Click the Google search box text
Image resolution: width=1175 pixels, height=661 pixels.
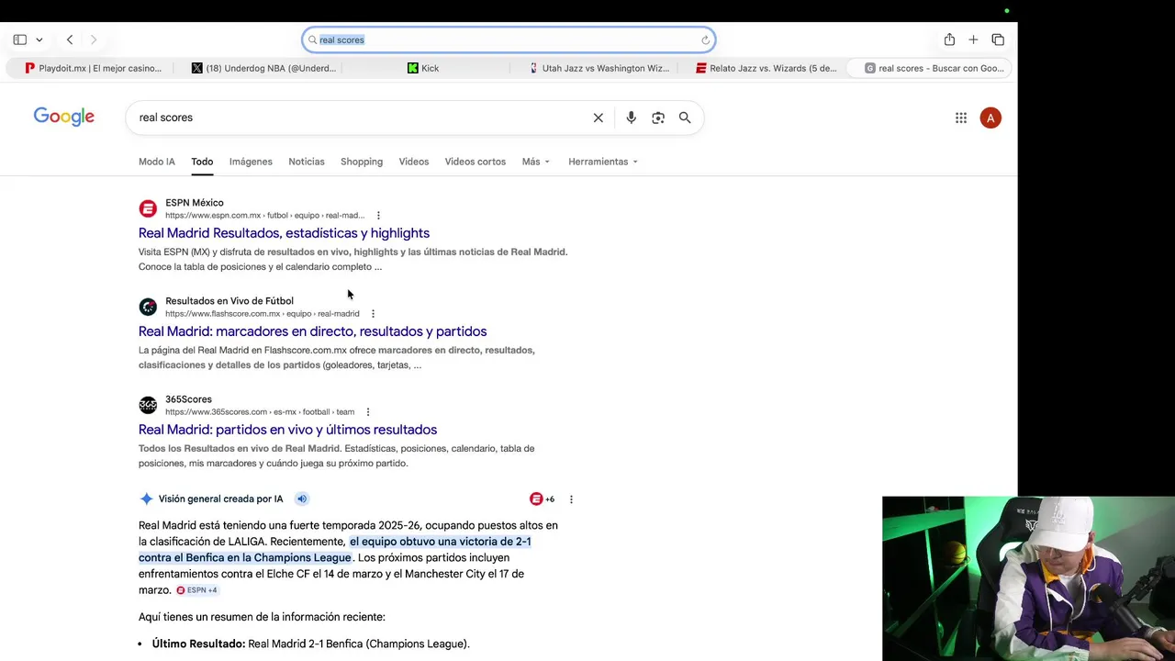166,118
